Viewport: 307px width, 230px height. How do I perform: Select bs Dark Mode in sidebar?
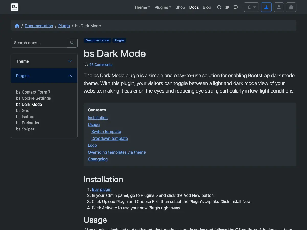click(x=29, y=104)
